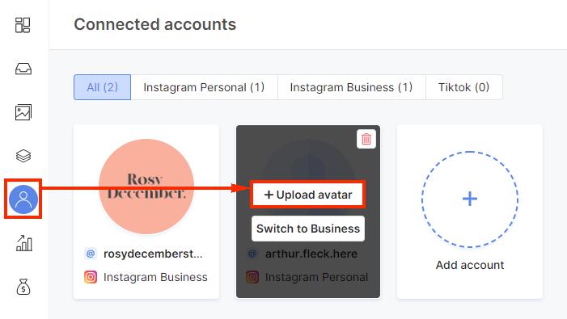Open the inbox tray icon in sidebar

point(23,69)
